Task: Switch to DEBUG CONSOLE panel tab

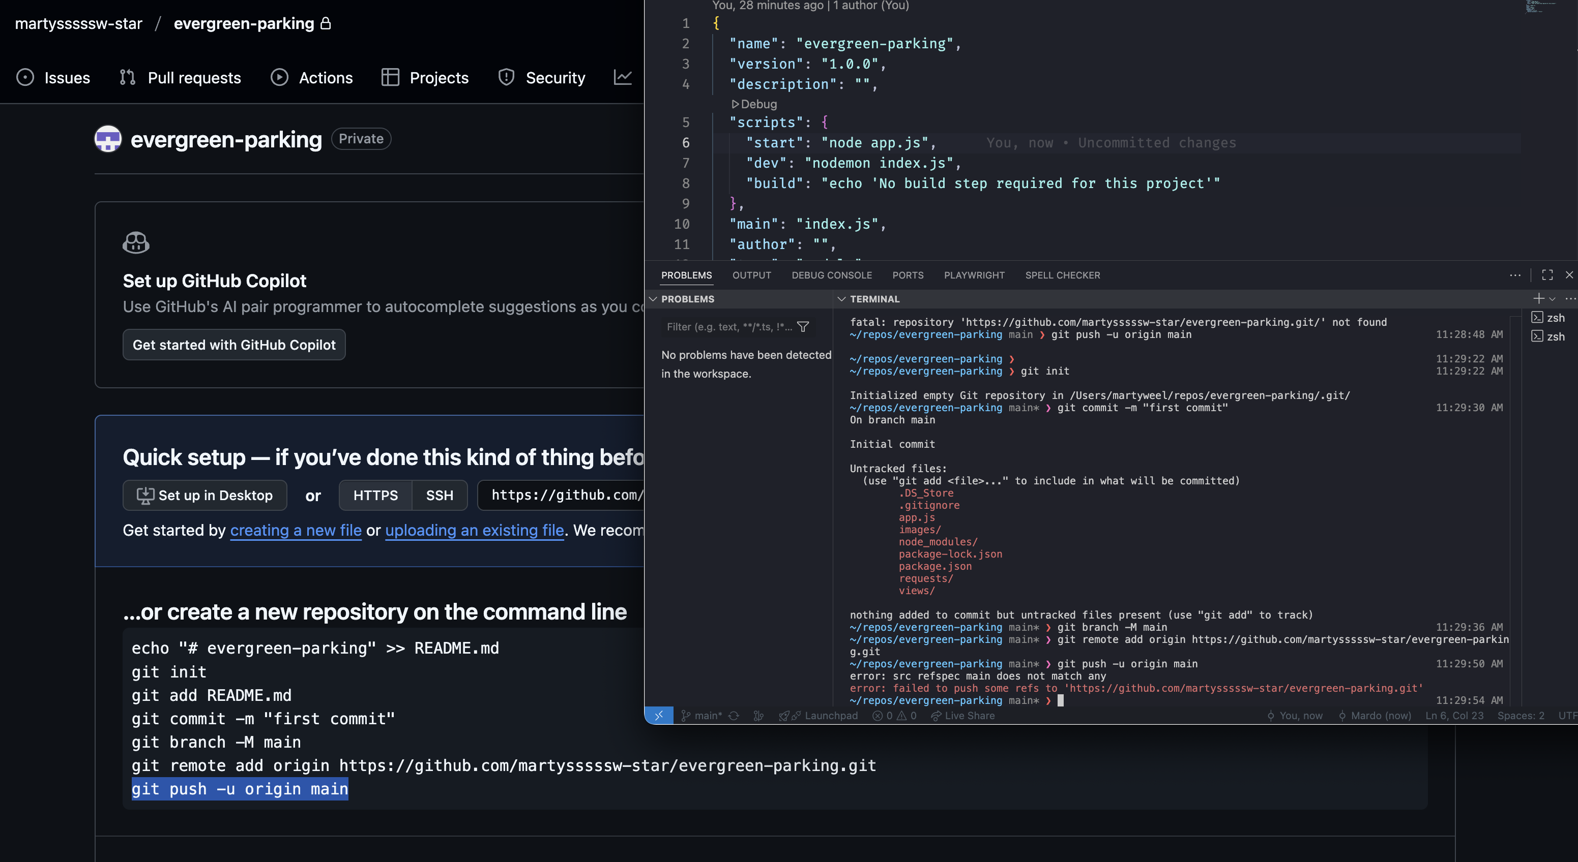Action: [832, 275]
